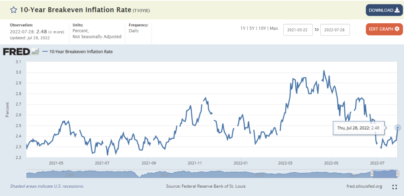Click the gear icon in Edit Graph

[x=397, y=29]
